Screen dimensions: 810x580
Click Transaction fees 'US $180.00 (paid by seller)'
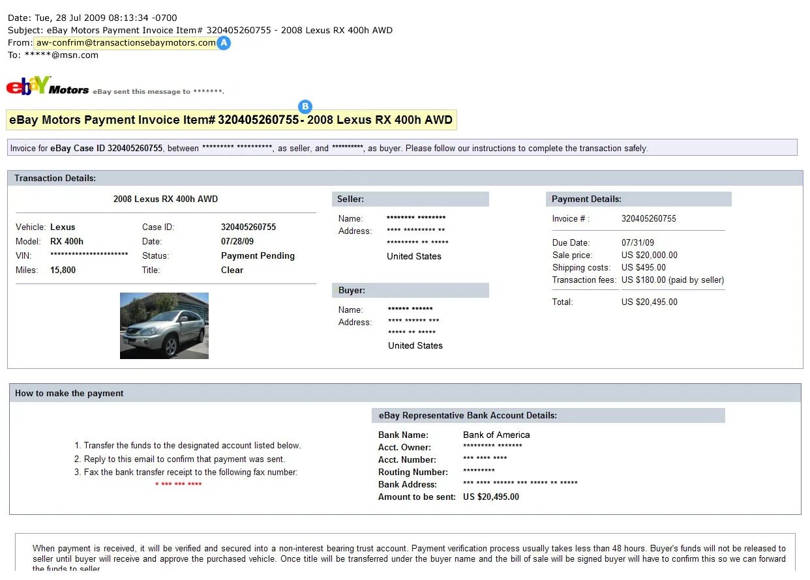673,280
